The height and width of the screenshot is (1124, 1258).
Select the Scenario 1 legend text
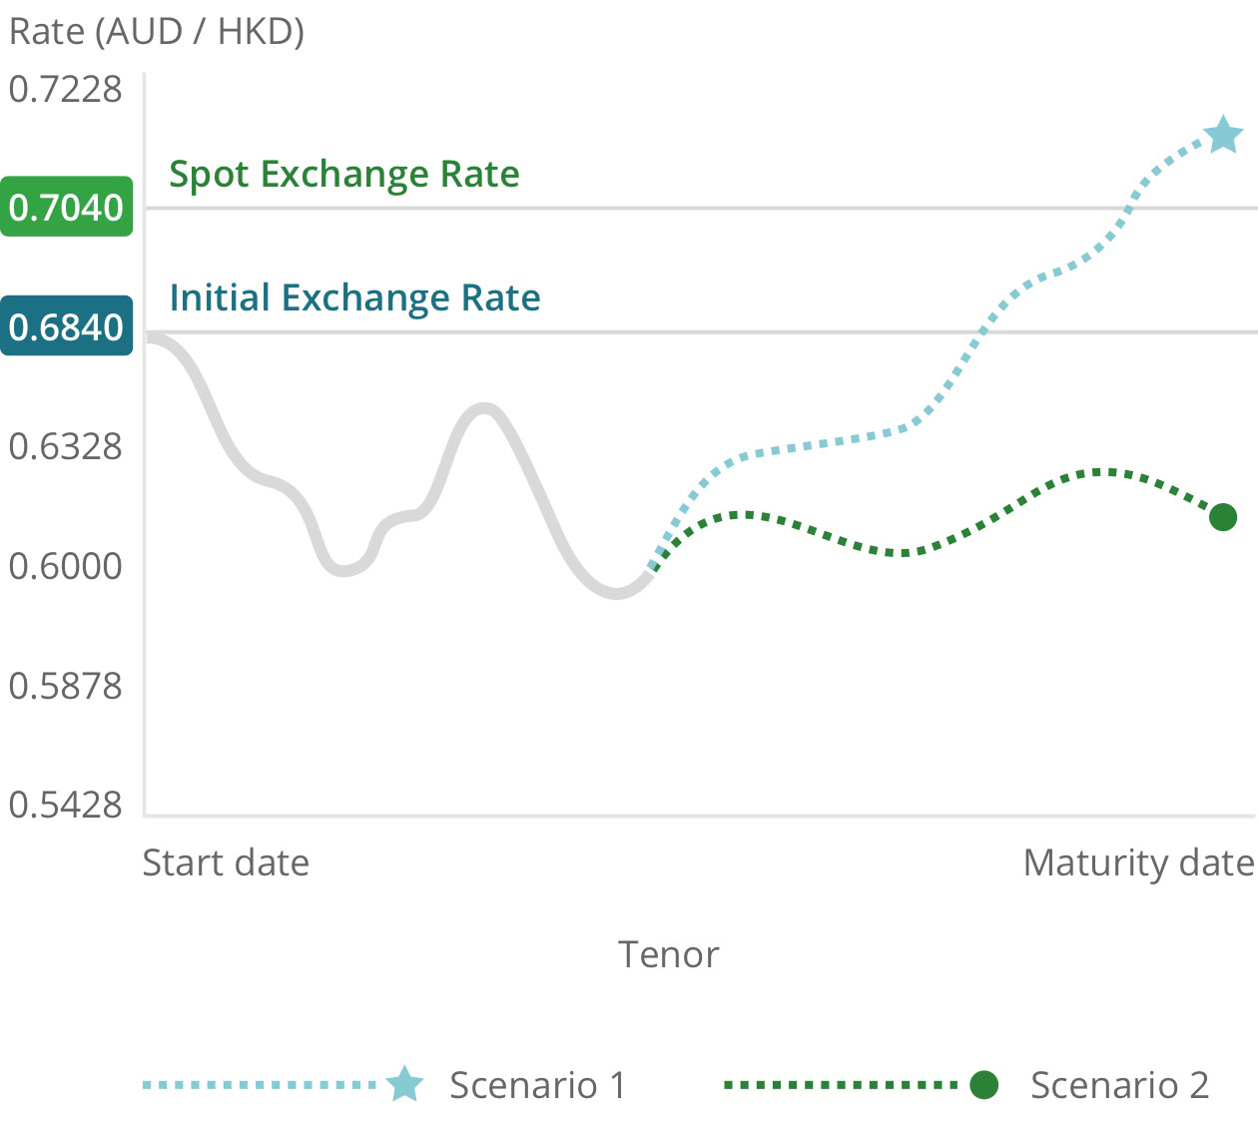(x=537, y=1085)
